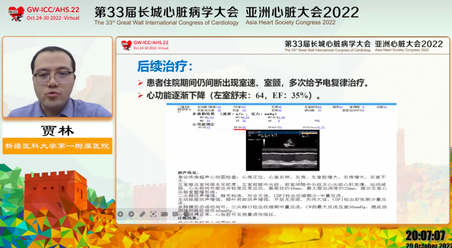Click the GW-ICC heart logo inside the slide header

[x=126, y=45]
